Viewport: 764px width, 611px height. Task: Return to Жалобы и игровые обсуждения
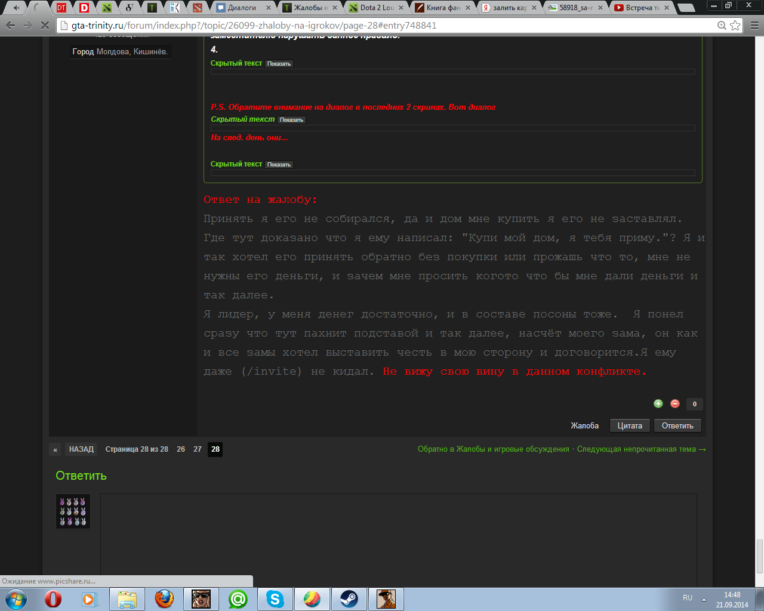[x=494, y=449]
